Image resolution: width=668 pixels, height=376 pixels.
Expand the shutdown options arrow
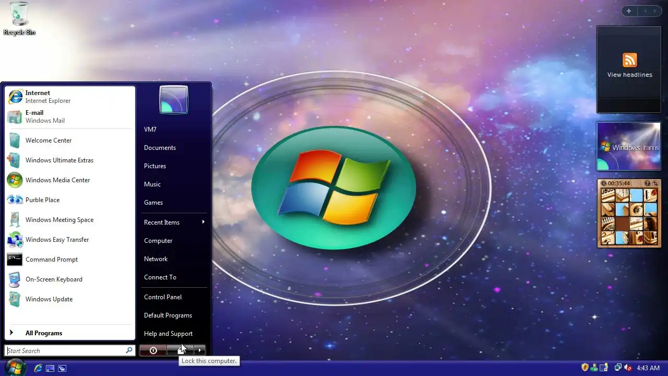click(200, 350)
